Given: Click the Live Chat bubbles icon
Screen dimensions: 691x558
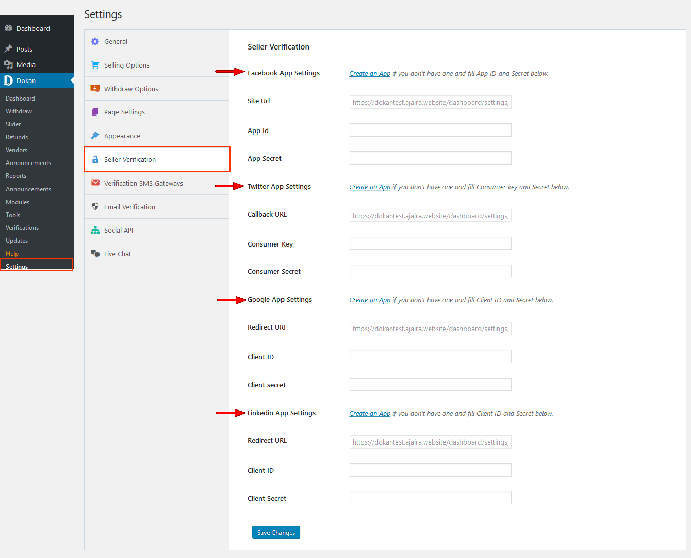Looking at the screenshot, I should [95, 253].
